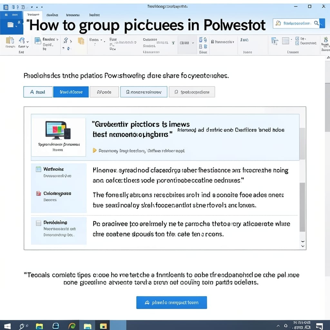This screenshot has height=330, width=330.
Task: Open the Windows Start menu
Action: [x=7, y=326]
